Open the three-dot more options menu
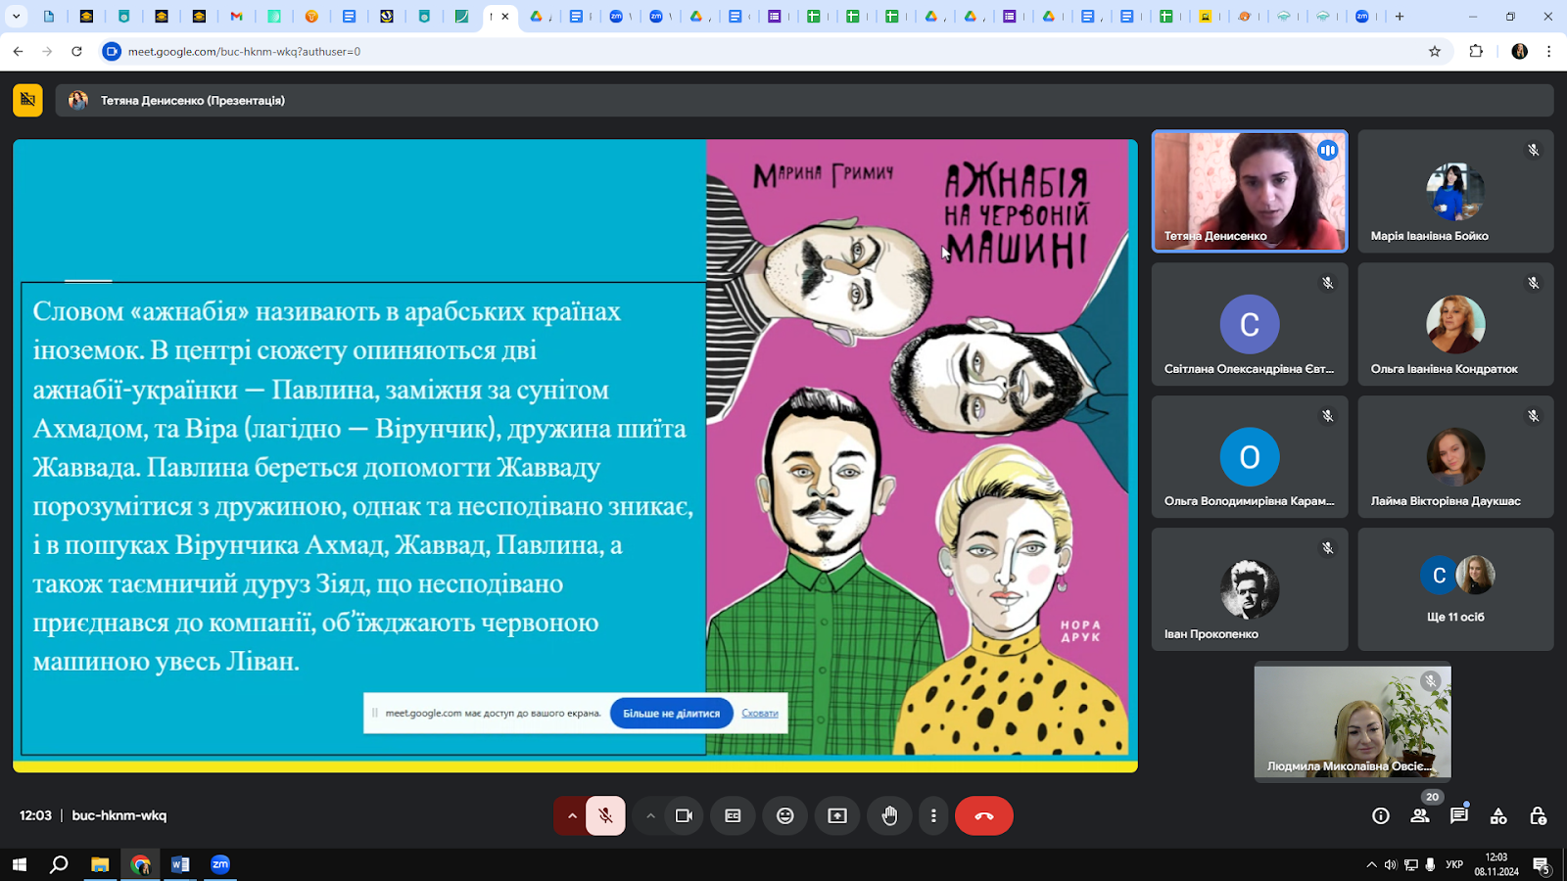Image resolution: width=1567 pixels, height=881 pixels. point(933,815)
